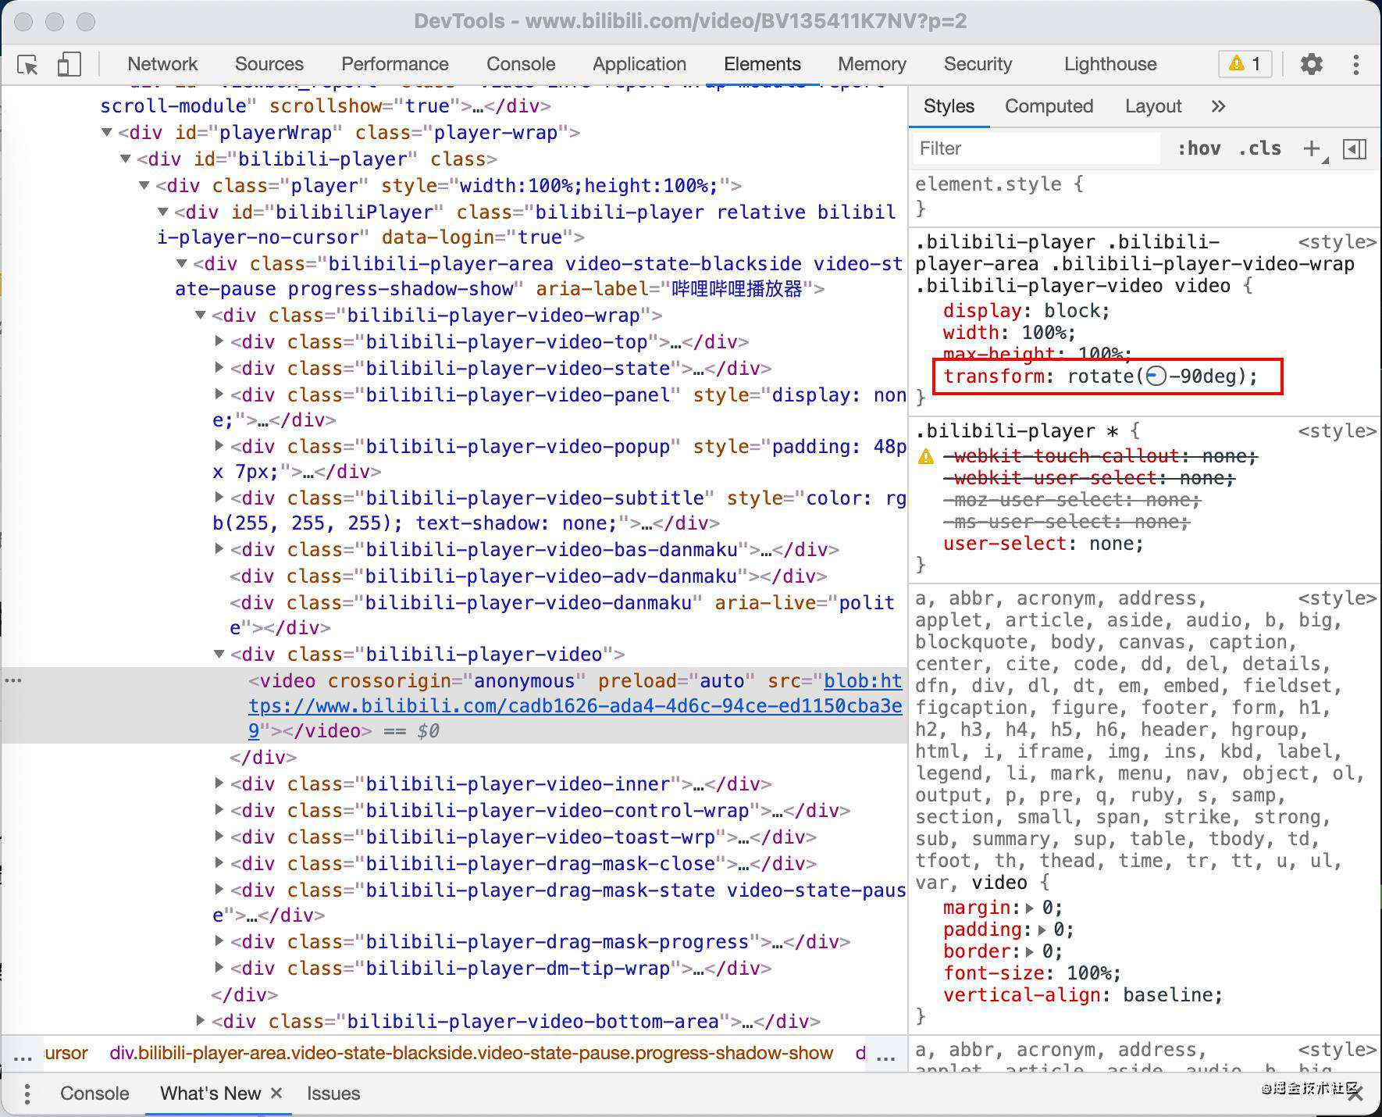1382x1117 pixels.
Task: Open the Console panel tab
Action: (521, 64)
